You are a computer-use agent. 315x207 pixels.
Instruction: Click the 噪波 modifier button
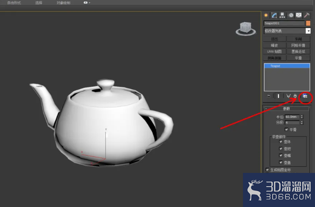point(275,46)
